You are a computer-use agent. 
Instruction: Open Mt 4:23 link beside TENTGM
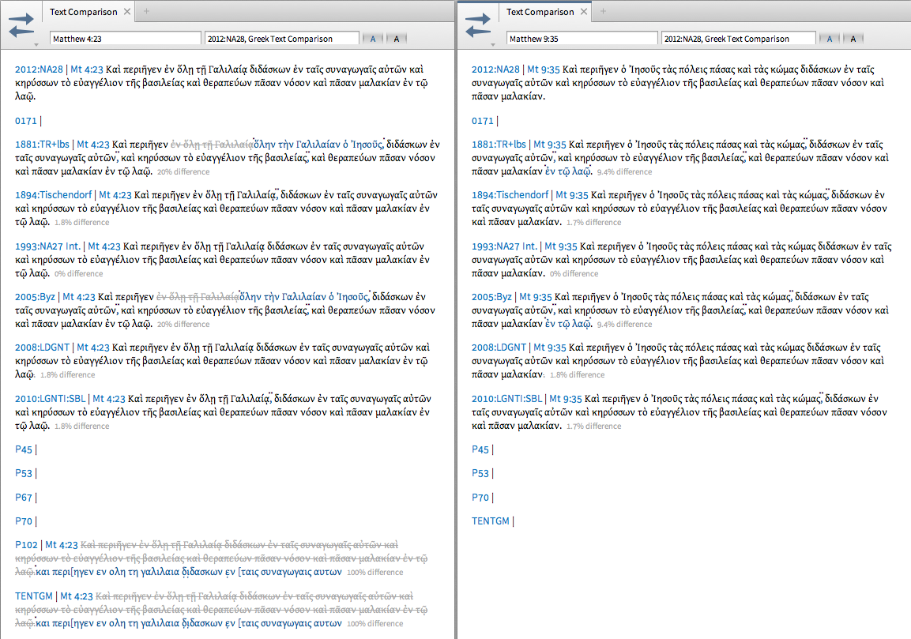tap(77, 596)
